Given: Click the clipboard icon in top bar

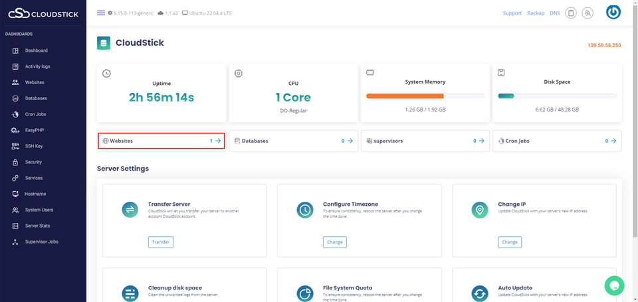Looking at the screenshot, I should [570, 13].
